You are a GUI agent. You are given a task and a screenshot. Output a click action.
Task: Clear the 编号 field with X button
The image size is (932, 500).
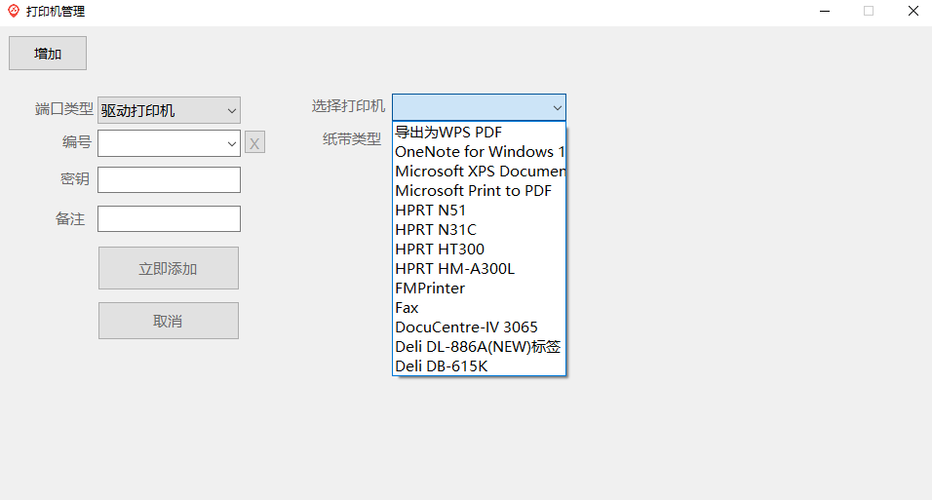pyautogui.click(x=254, y=142)
